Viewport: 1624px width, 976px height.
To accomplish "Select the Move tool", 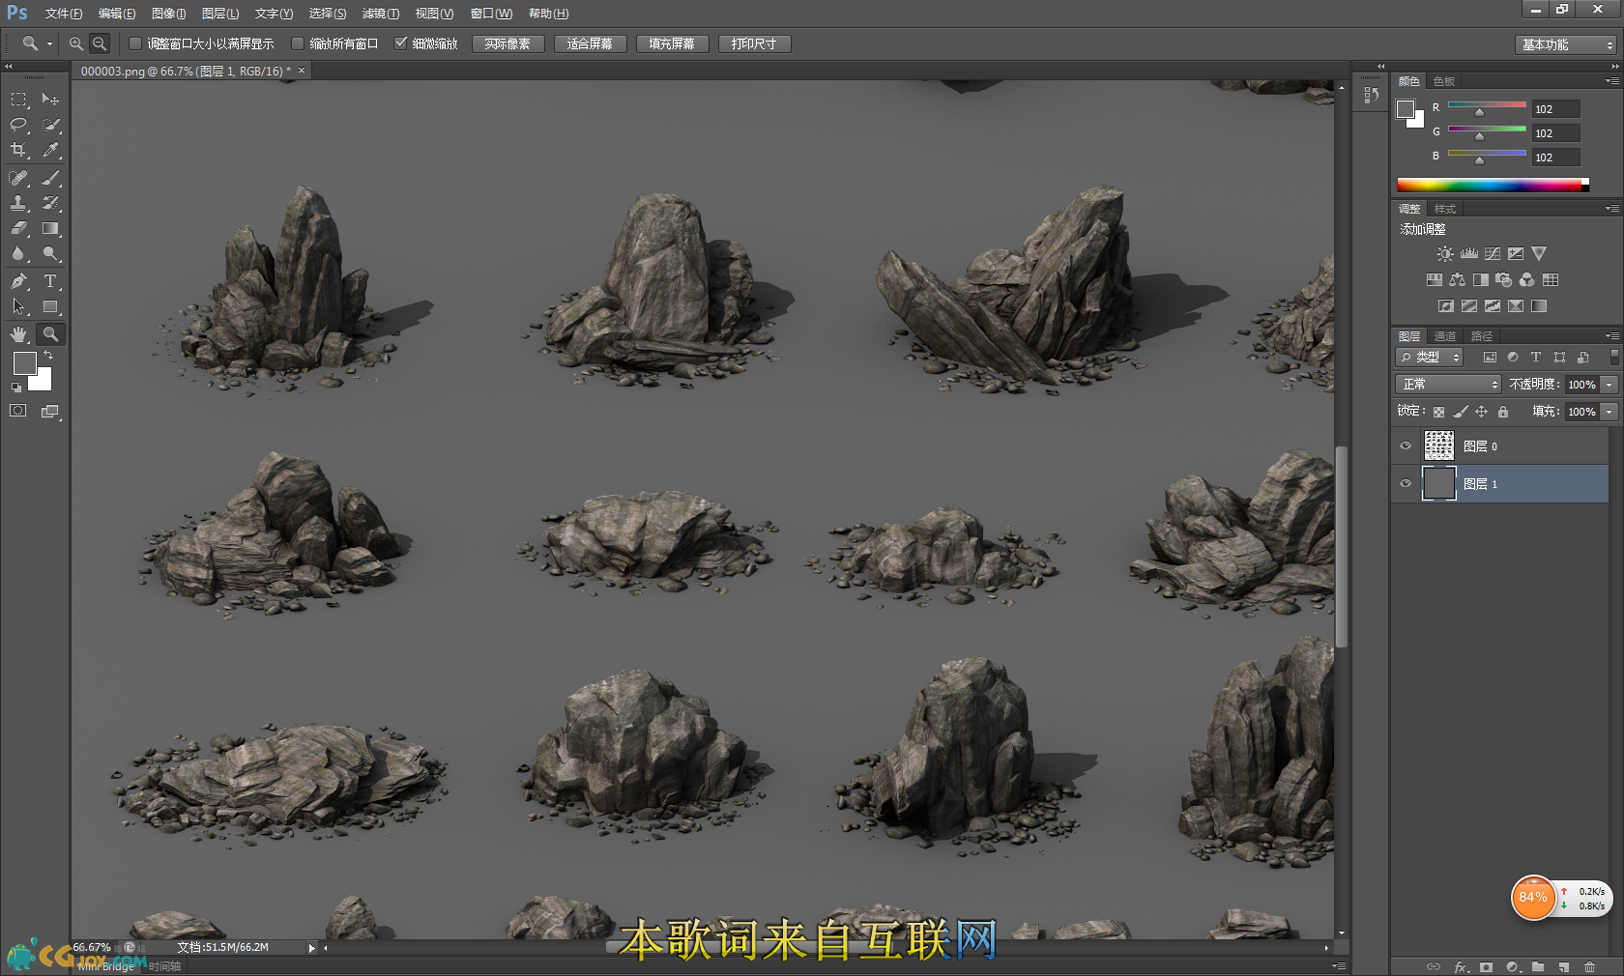I will tap(50, 100).
